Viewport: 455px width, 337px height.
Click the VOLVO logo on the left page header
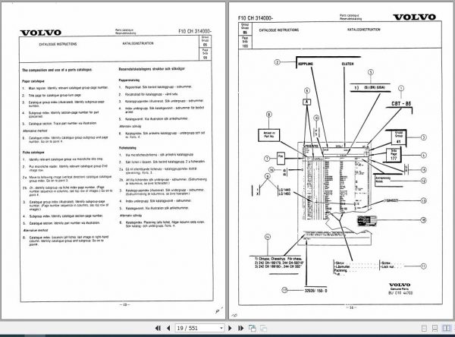tap(41, 33)
